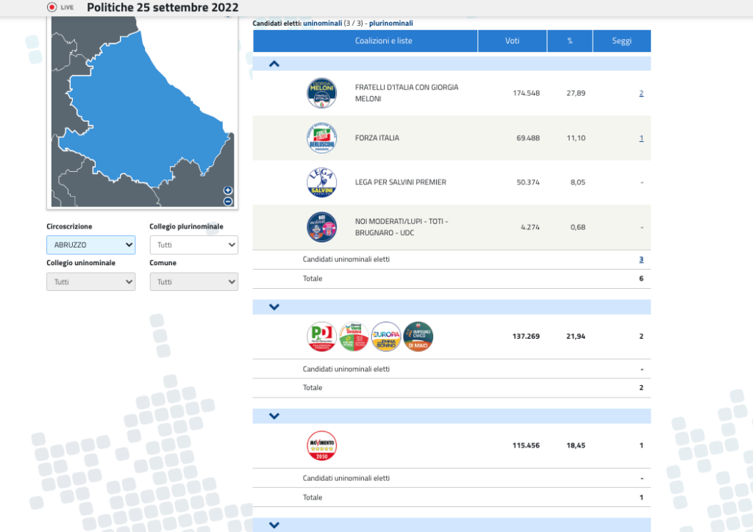Click the PD Partito Democratico logo

pyautogui.click(x=322, y=337)
